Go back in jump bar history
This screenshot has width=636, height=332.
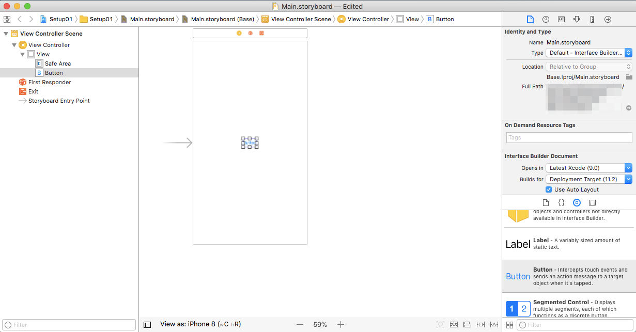(x=20, y=19)
